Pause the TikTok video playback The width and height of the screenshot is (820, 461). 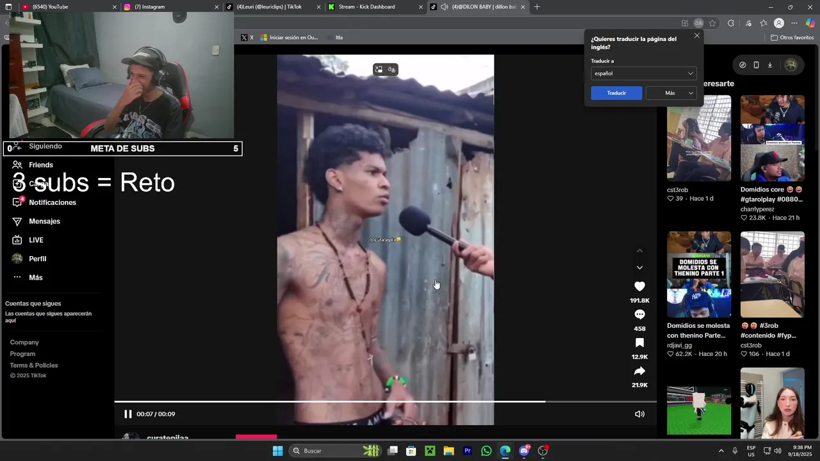pos(127,414)
